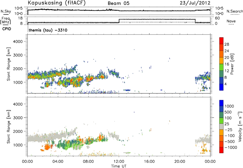243x168 pixels.
Task: Click the "N.Search" legend label
Action: [x=235, y=11]
